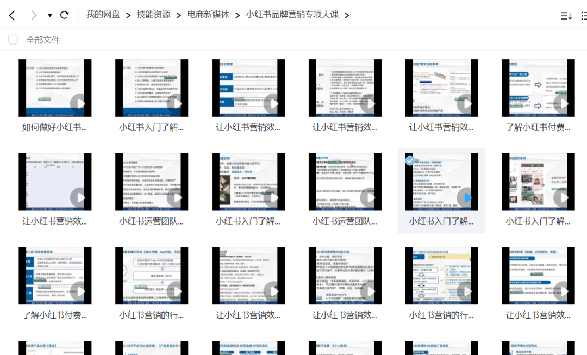Open 小红书营销的行 thumbnail showing 确定覆盖率 flow
This screenshot has height=355, width=587.
pyautogui.click(x=152, y=276)
